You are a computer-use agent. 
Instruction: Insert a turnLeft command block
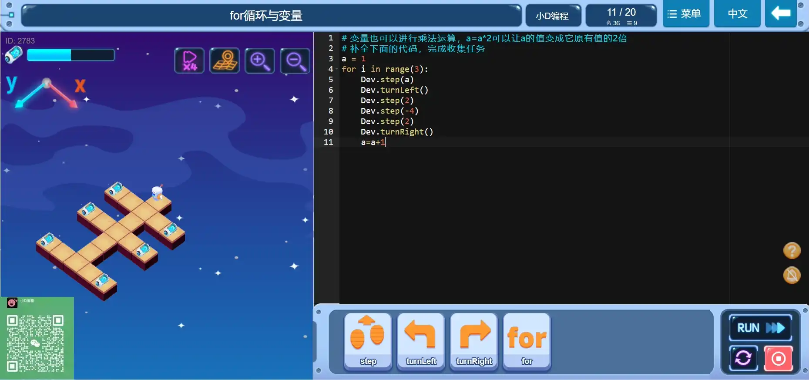[x=421, y=342]
